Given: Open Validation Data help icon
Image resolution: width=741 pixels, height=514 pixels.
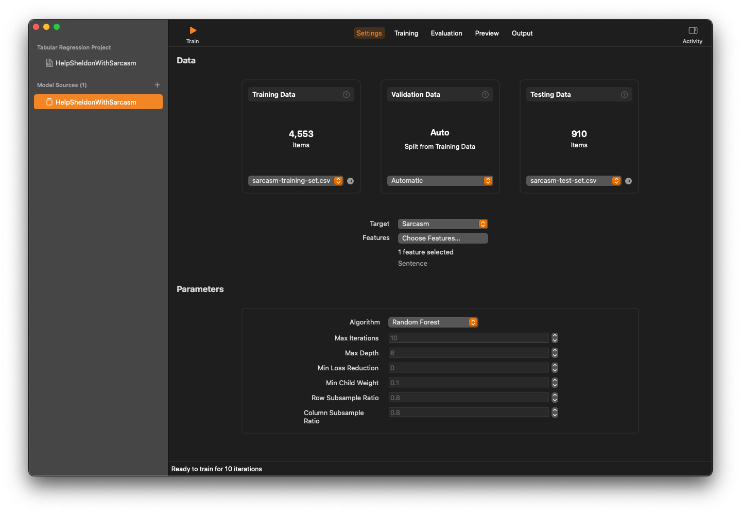Looking at the screenshot, I should pyautogui.click(x=485, y=95).
